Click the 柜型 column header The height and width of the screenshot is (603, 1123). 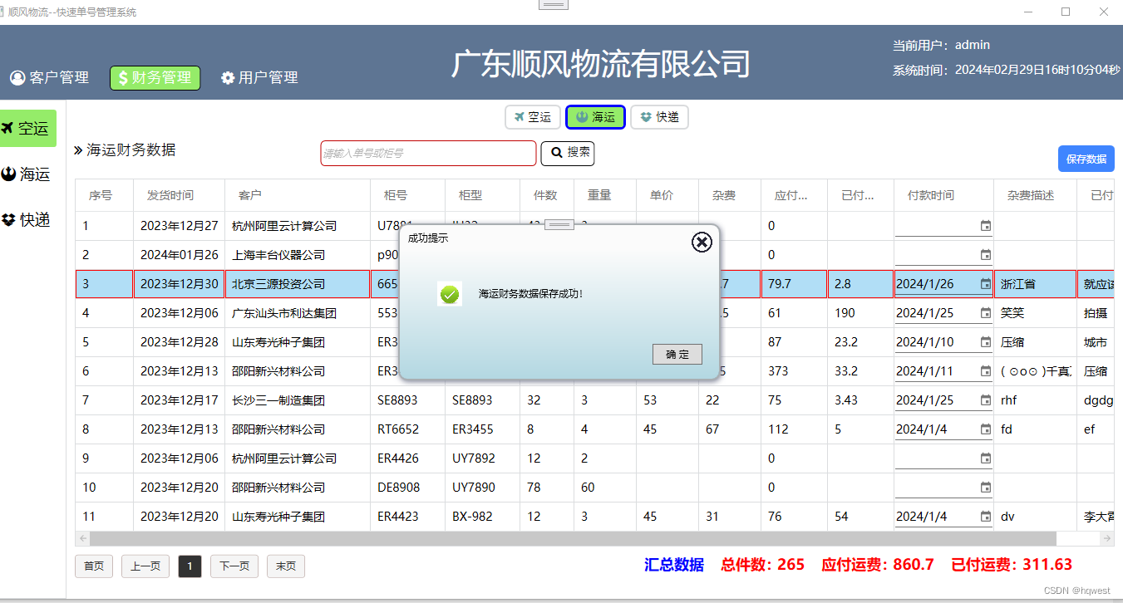tap(483, 195)
